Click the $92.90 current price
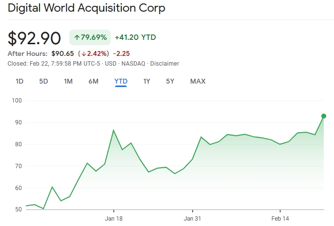The image size is (334, 226). (34, 38)
